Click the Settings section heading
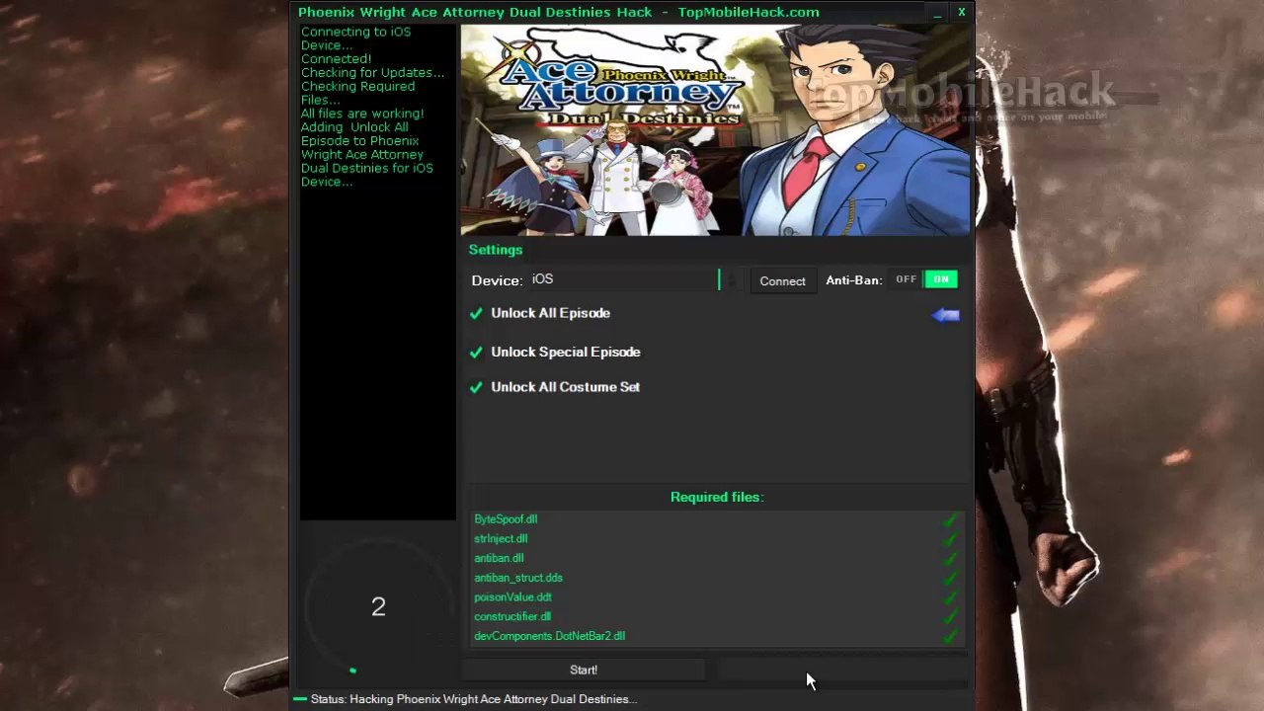Image resolution: width=1264 pixels, height=711 pixels. 496,250
